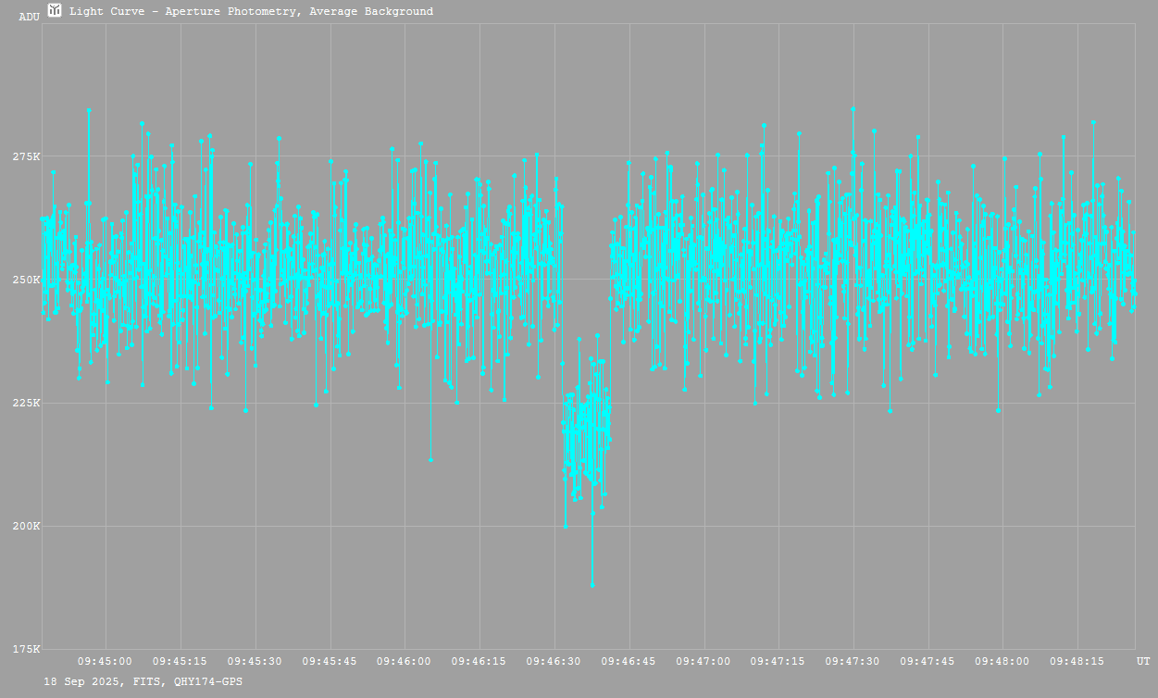Click the light curve icon in title

click(x=55, y=11)
